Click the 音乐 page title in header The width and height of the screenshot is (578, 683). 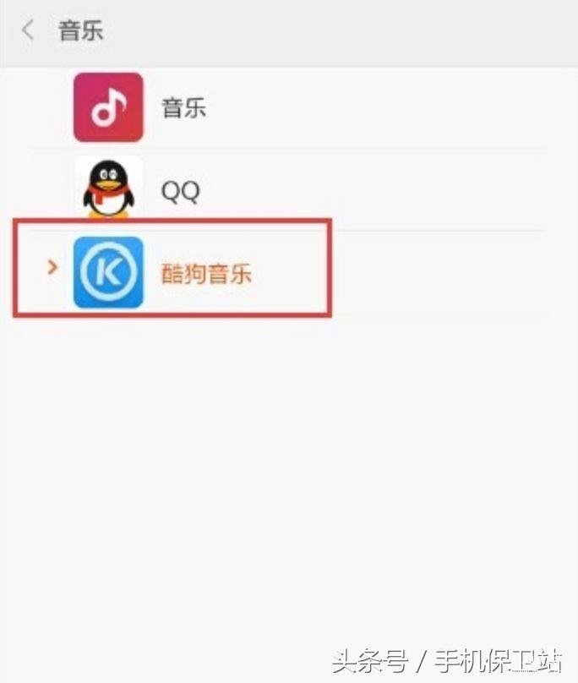click(x=80, y=31)
